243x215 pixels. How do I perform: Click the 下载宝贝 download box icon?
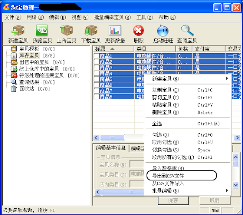(91, 30)
